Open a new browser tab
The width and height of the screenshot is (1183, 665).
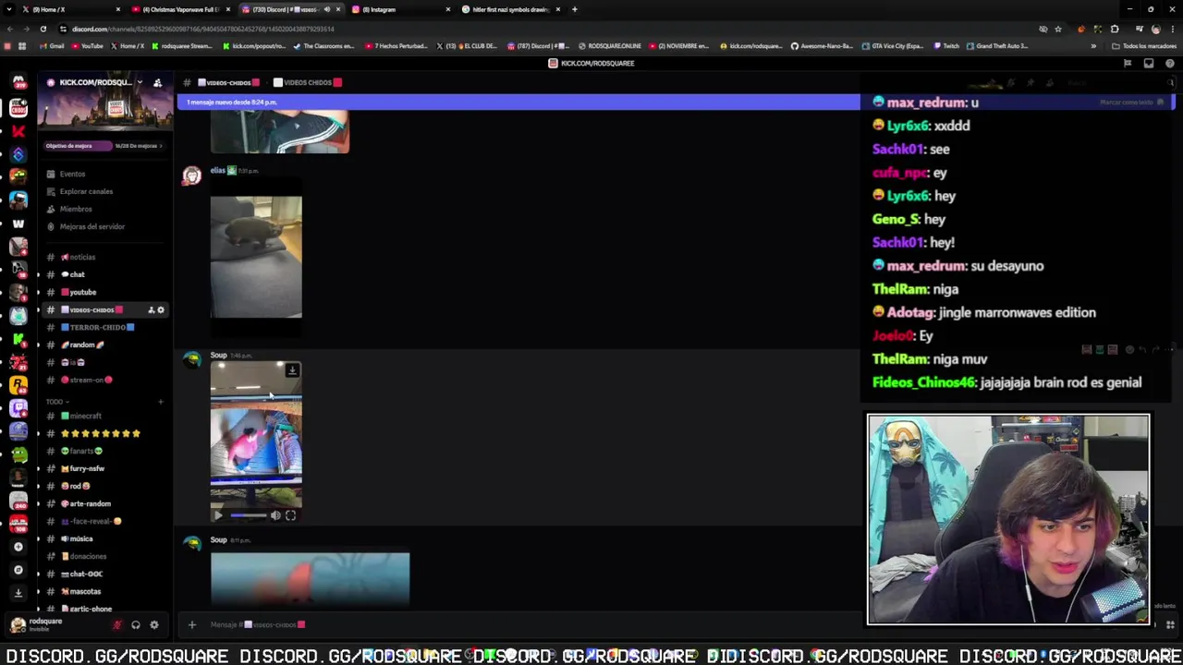click(575, 9)
